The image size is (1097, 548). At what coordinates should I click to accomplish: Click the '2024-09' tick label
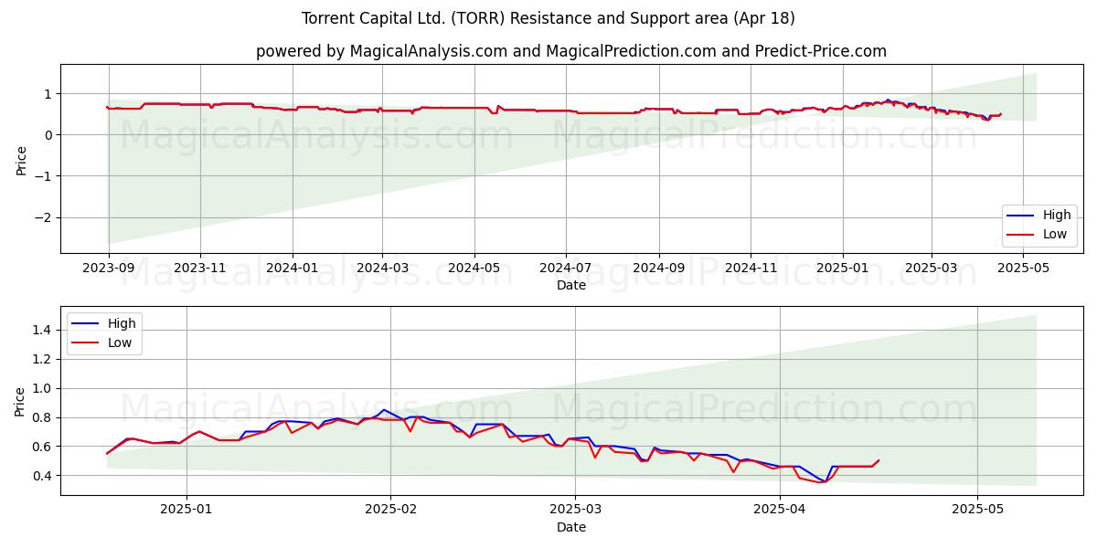tap(658, 269)
